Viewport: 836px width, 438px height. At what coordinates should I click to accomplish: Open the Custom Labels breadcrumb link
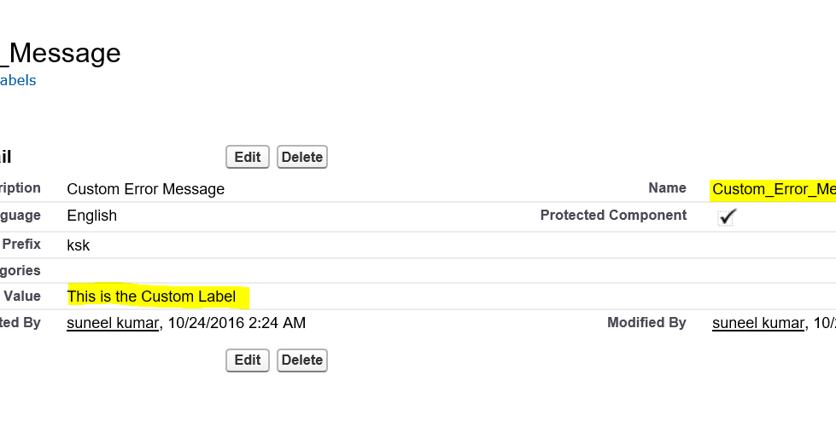17,81
